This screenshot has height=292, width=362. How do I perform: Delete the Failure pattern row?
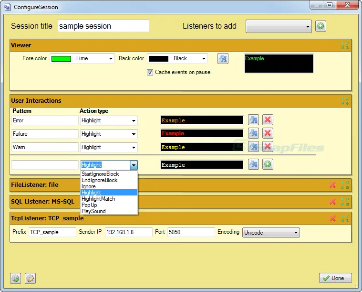[x=268, y=133]
